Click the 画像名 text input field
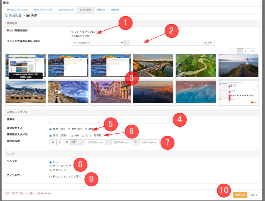 tap(111, 121)
